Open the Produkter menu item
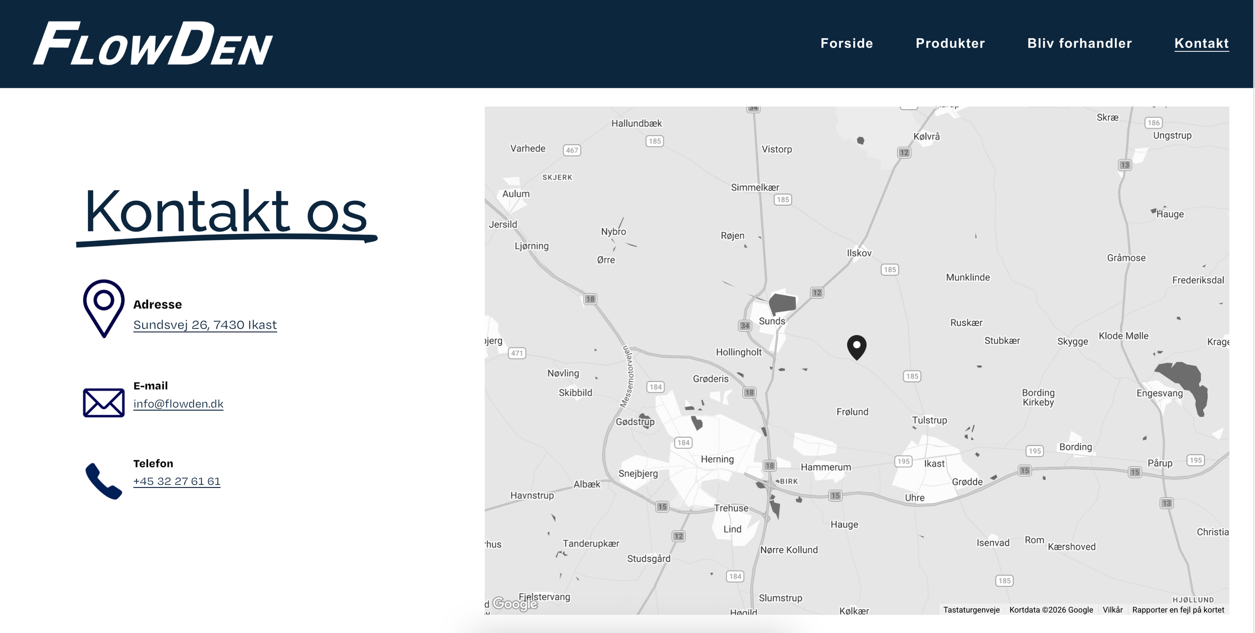Screen dimensions: 1255x633 point(950,44)
